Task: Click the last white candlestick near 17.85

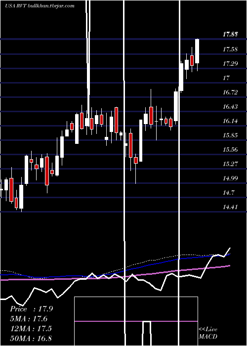Action: (197, 51)
